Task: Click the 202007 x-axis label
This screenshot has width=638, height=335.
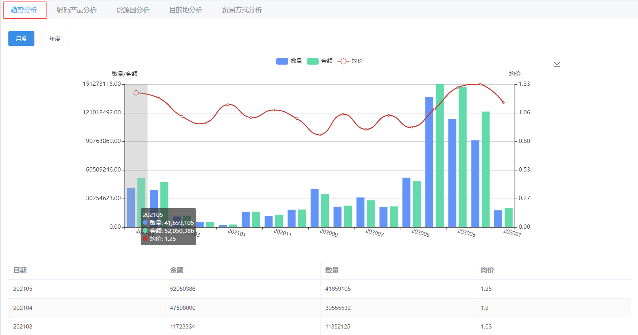Action: pyautogui.click(x=375, y=233)
